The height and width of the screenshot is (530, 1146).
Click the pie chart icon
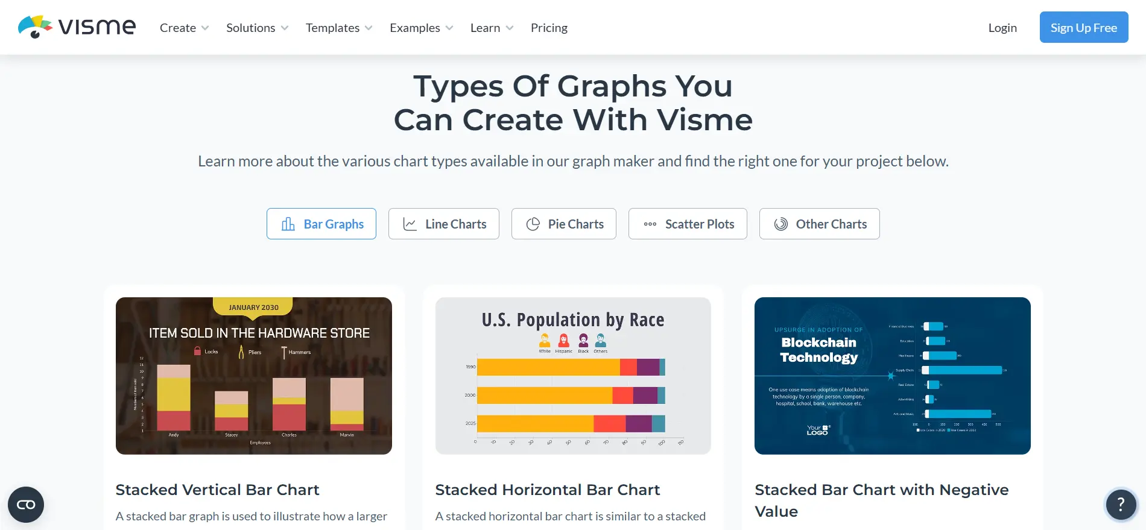533,224
